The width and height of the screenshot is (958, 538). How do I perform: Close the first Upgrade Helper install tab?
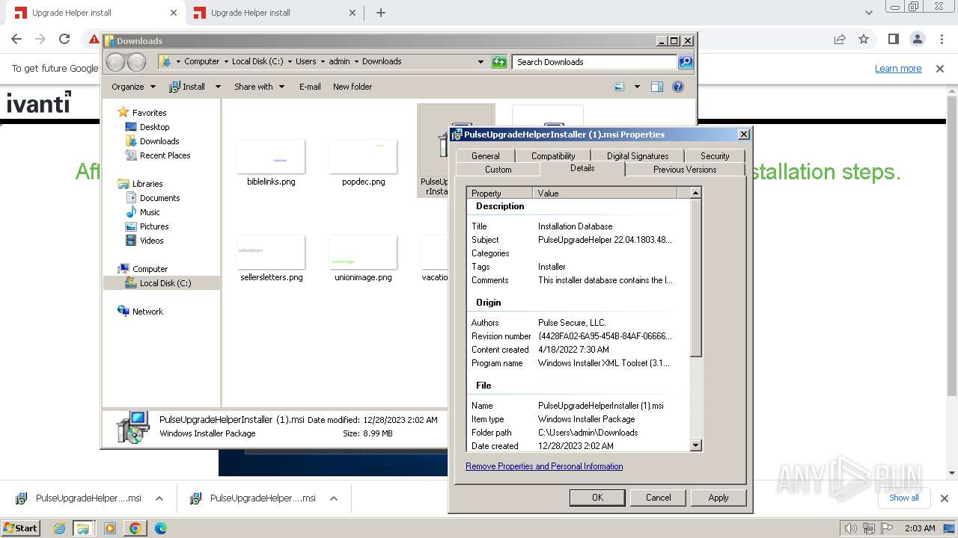pyautogui.click(x=174, y=13)
